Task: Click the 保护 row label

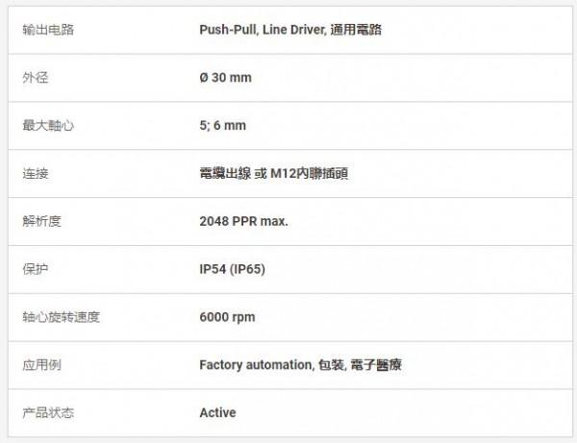Action: [35, 270]
